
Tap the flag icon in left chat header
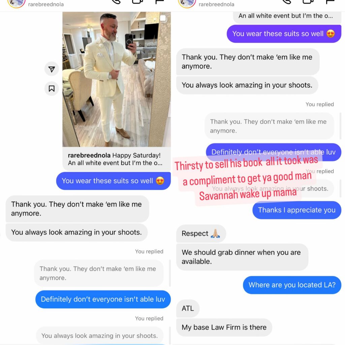(x=160, y=2)
